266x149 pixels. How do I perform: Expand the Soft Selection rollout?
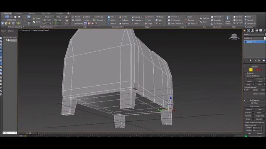(254, 100)
